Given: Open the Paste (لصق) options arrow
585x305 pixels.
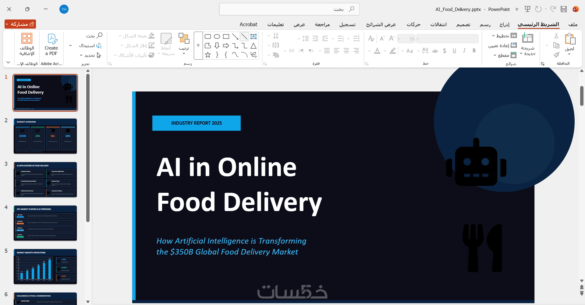Looking at the screenshot, I should click(x=569, y=54).
